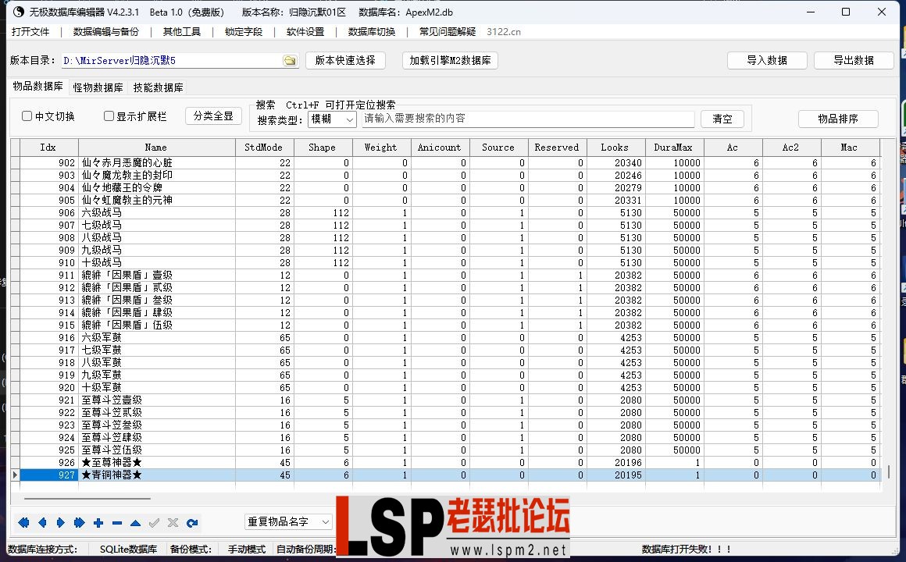Click the 物品排序 button
This screenshot has width=906, height=562.
838,119
